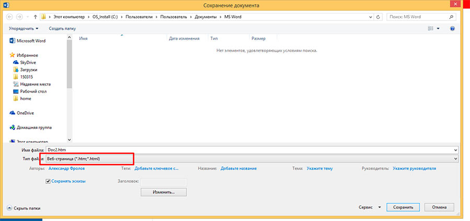Click 'Добавьте название' title field

coord(239,169)
